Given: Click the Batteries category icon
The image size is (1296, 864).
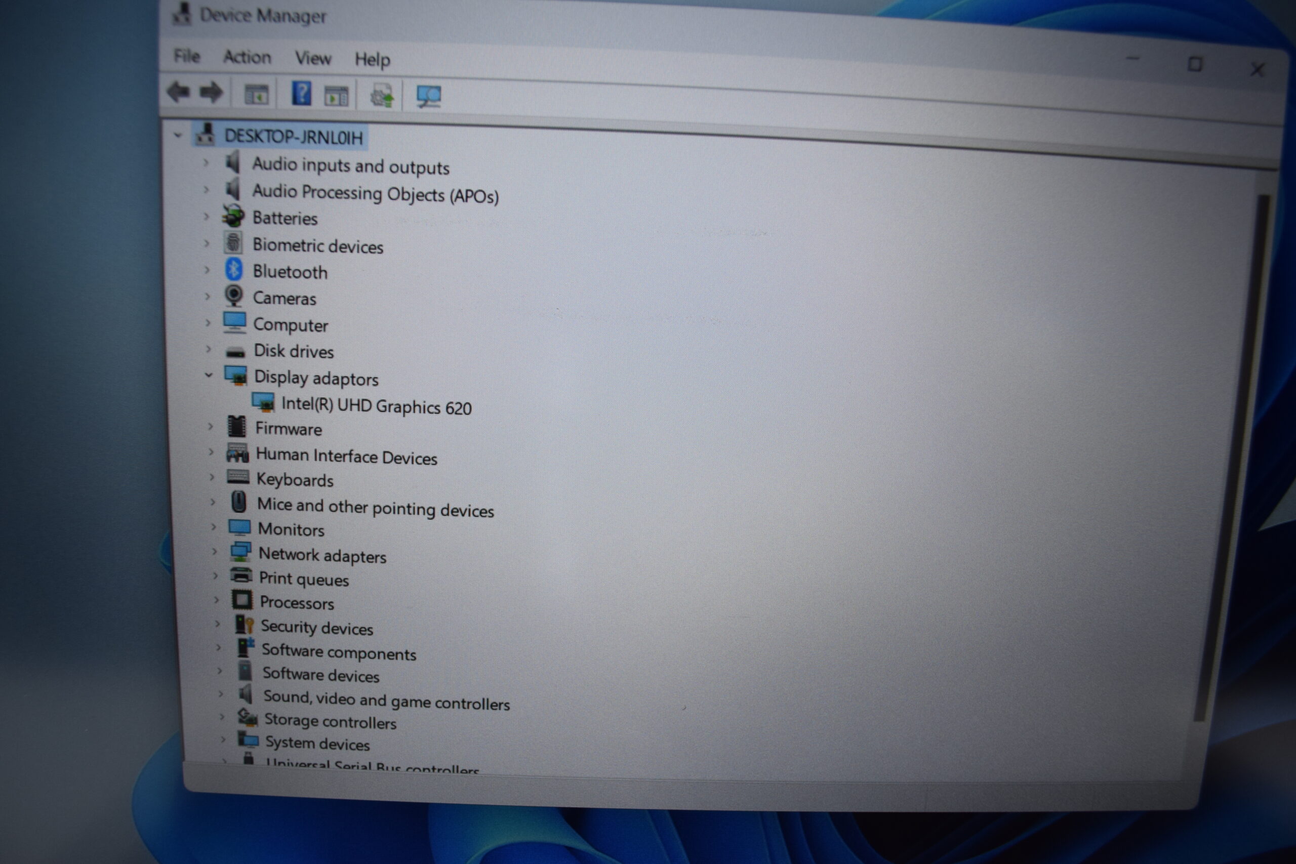Looking at the screenshot, I should click(233, 216).
